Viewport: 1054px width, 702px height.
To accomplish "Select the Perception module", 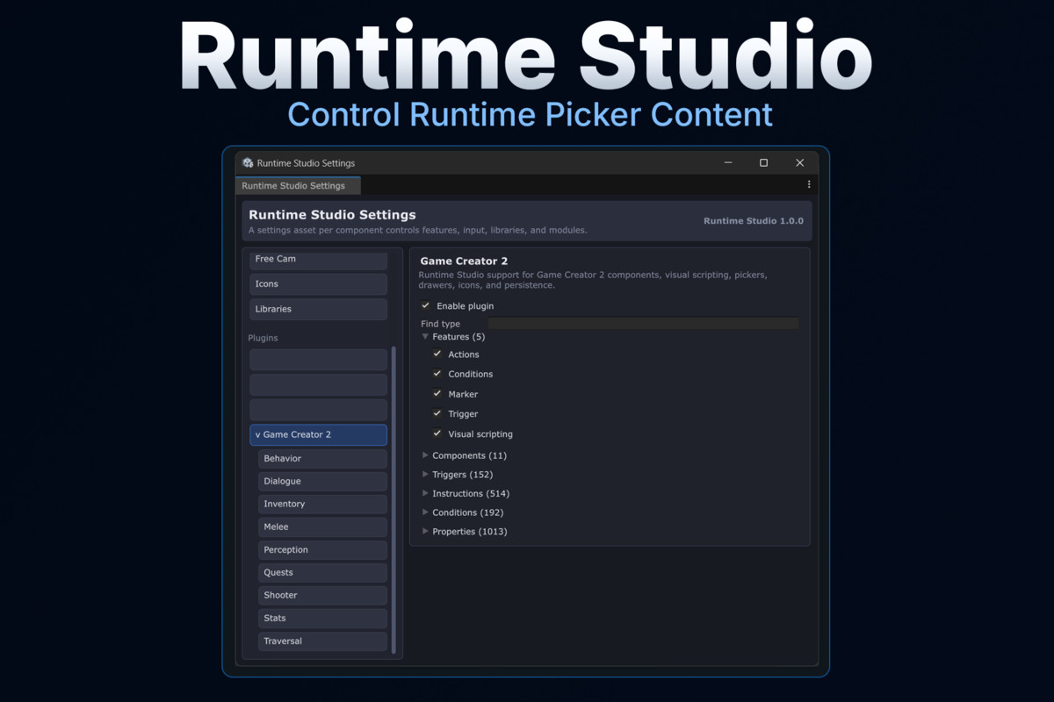I will (322, 550).
